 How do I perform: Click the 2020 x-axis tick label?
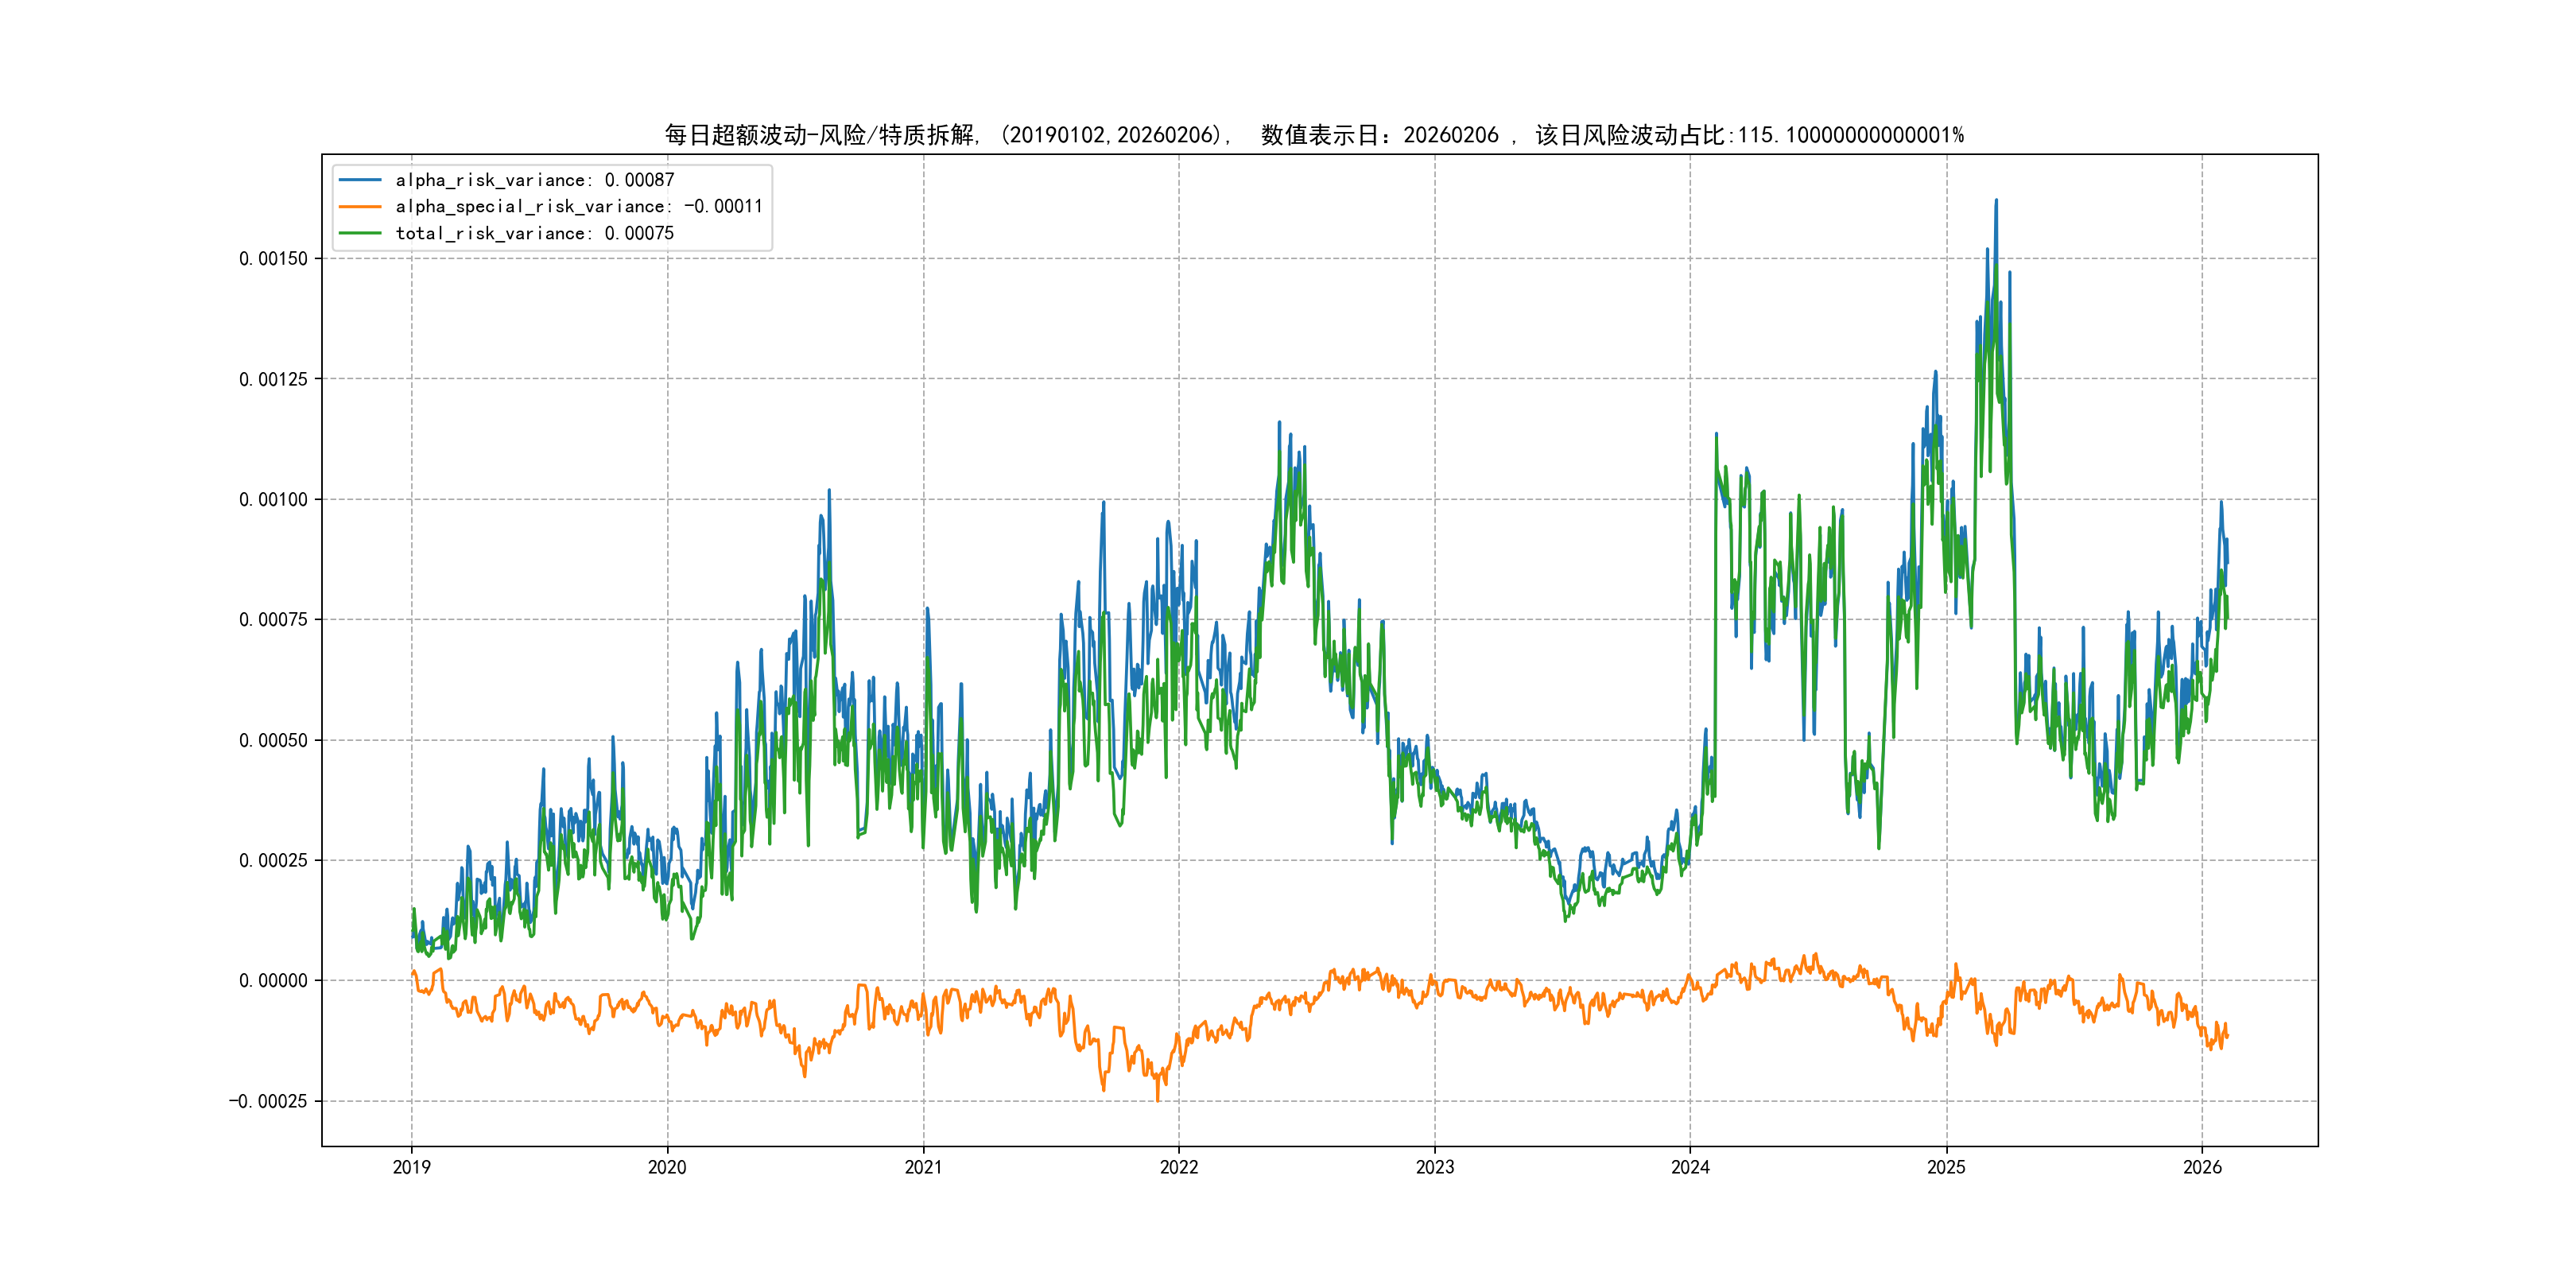tap(667, 1167)
